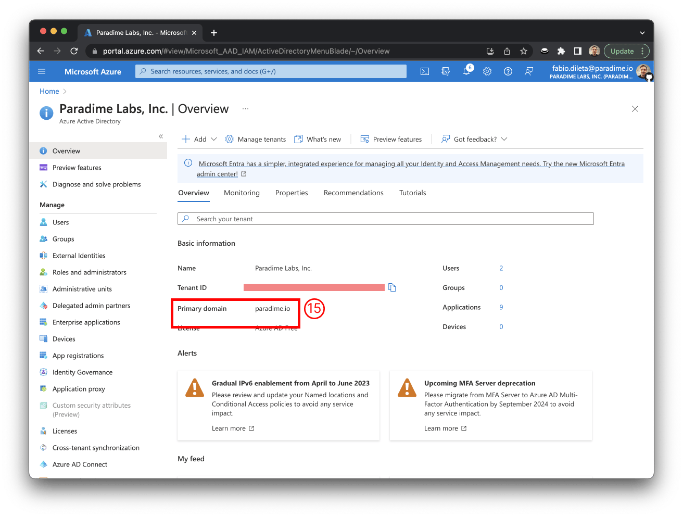The width and height of the screenshot is (683, 517).
Task: Select Overview in the left menu
Action: [x=98, y=151]
